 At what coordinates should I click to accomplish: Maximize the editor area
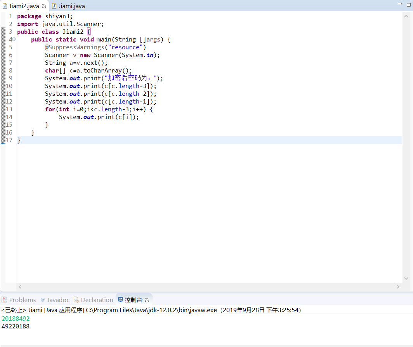point(408,5)
